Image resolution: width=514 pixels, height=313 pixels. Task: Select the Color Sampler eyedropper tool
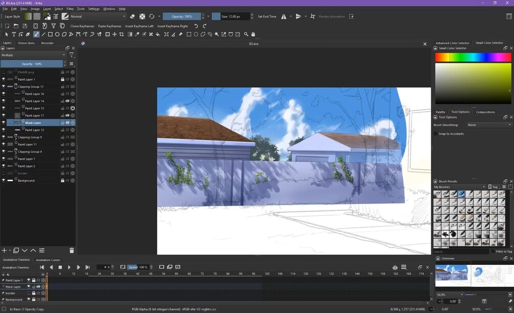click(x=137, y=34)
